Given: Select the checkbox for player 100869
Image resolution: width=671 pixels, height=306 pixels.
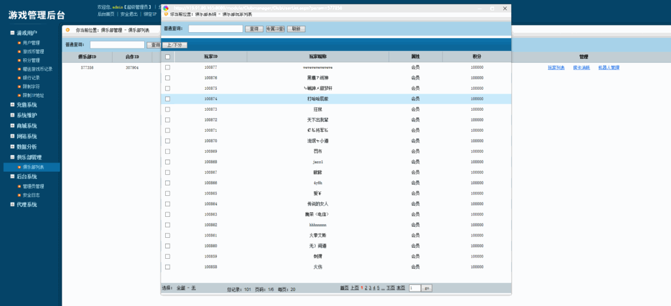Looking at the screenshot, I should [168, 151].
